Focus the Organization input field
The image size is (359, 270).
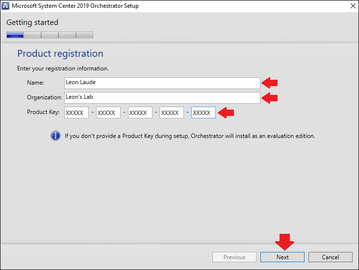click(x=162, y=98)
